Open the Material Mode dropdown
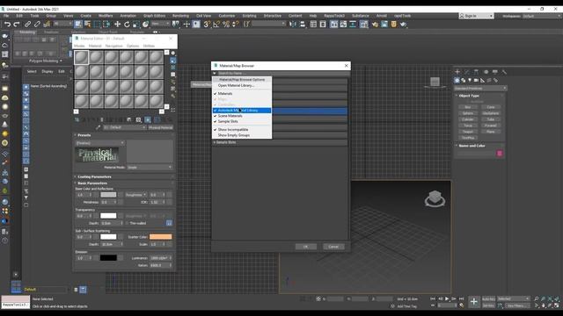The height and width of the screenshot is (316, 563). [150, 168]
